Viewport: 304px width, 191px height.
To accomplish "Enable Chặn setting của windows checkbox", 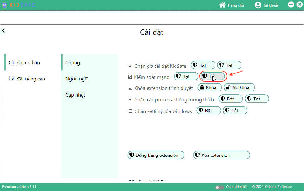I will [130, 111].
